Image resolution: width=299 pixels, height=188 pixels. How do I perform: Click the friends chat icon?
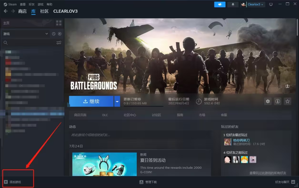293,182
